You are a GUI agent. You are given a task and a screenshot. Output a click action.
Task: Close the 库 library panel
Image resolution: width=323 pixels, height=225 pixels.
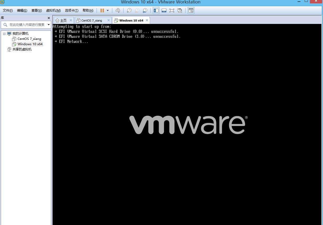coord(49,18)
